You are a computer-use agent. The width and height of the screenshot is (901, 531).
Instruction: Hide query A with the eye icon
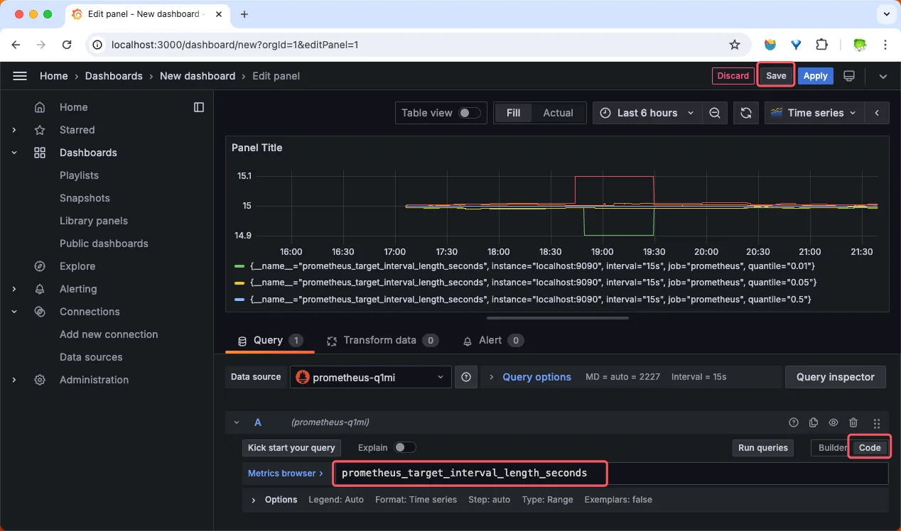pos(833,422)
